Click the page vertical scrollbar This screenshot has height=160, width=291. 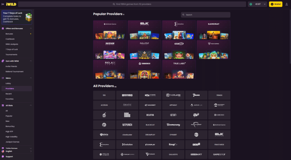click(x=290, y=36)
